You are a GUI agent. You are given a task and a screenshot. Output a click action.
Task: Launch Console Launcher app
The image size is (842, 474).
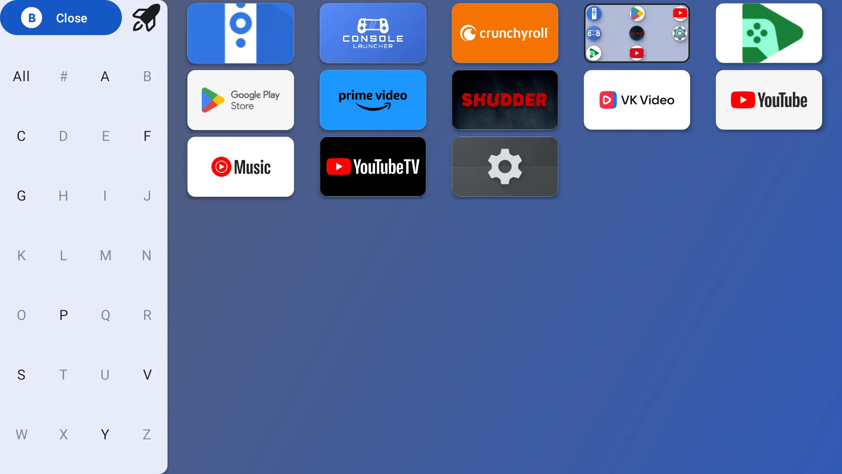pyautogui.click(x=373, y=33)
